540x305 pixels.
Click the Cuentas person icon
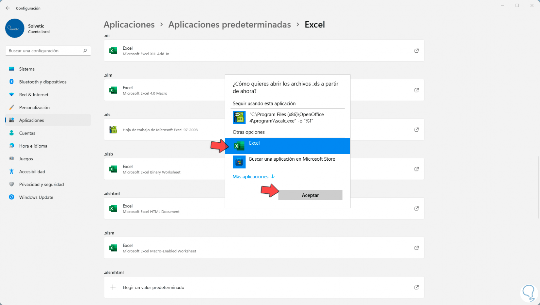(x=12, y=133)
